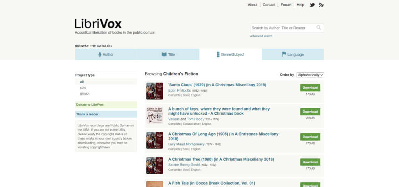The height and width of the screenshot is (187, 399).
Task: Switch to the Language tab
Action: (293, 54)
